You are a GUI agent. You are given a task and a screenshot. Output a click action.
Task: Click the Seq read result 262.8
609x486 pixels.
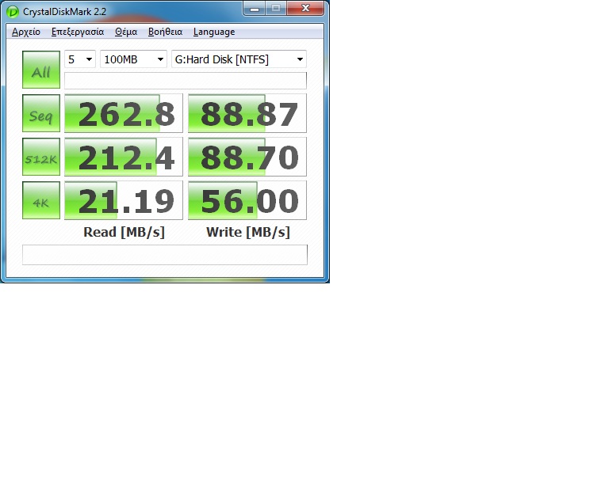coord(124,113)
